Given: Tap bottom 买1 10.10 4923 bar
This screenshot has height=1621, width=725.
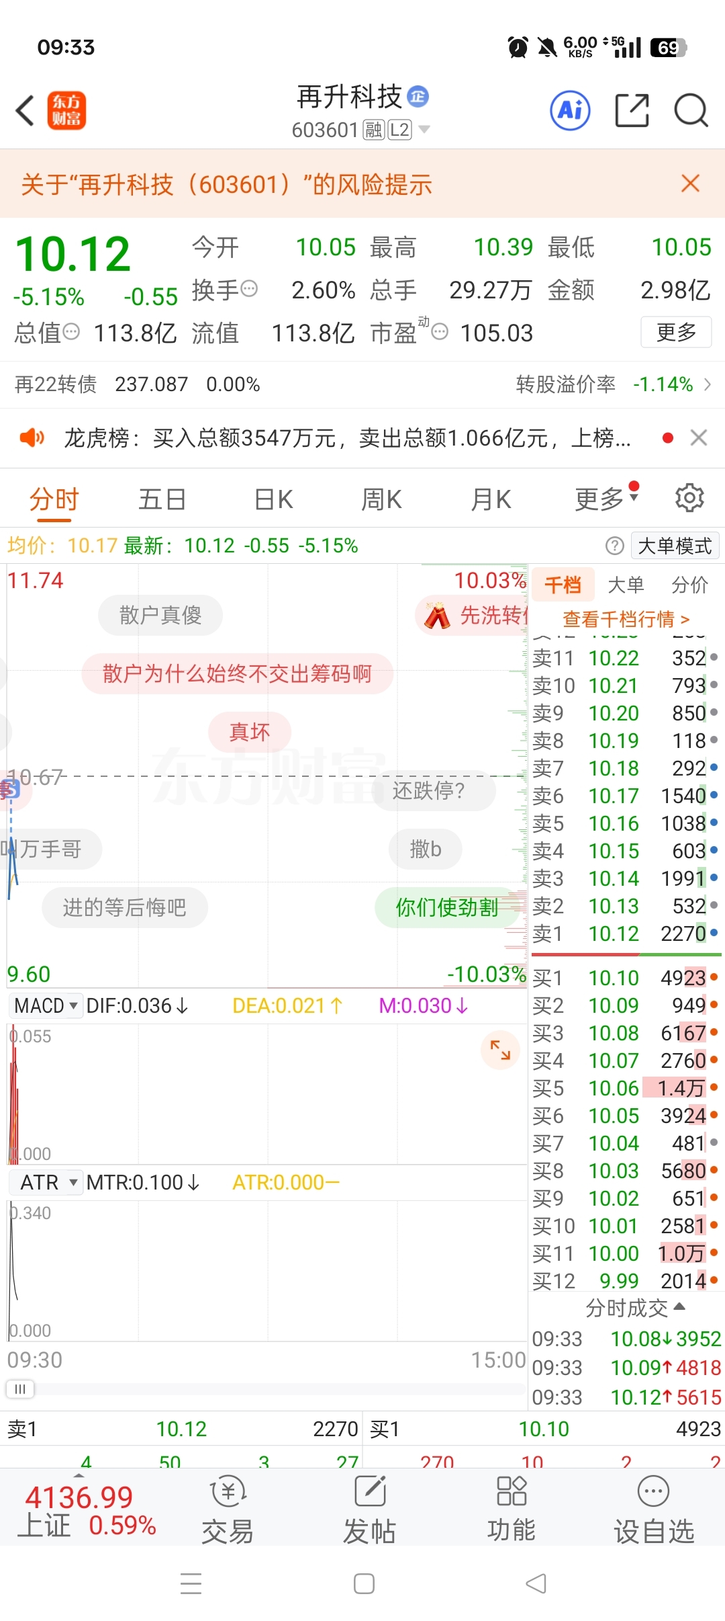Looking at the screenshot, I should (544, 1429).
